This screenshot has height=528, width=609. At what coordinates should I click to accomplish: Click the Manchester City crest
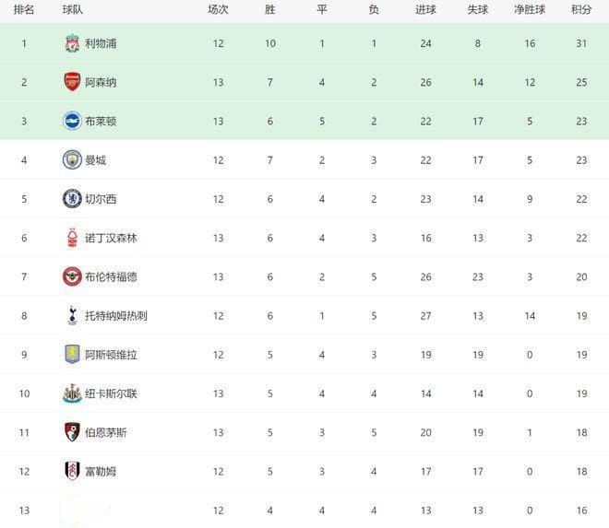click(72, 159)
